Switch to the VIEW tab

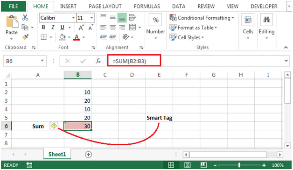pos(233,7)
